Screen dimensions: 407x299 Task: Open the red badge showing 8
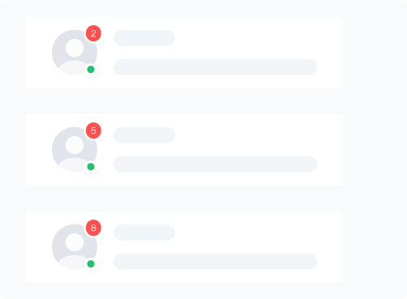point(93,228)
